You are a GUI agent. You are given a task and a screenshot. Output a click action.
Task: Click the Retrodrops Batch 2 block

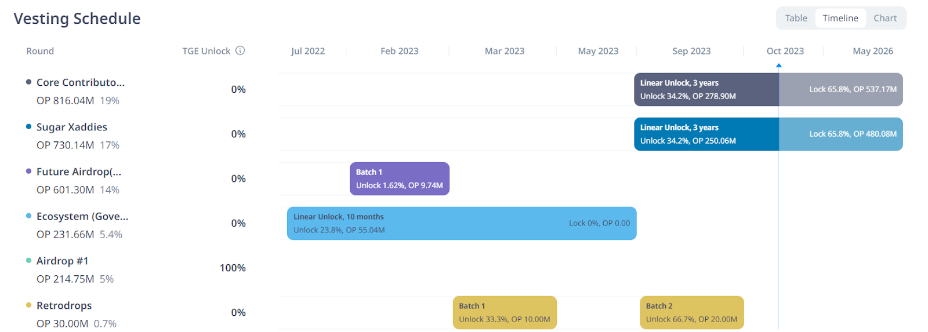tap(692, 312)
